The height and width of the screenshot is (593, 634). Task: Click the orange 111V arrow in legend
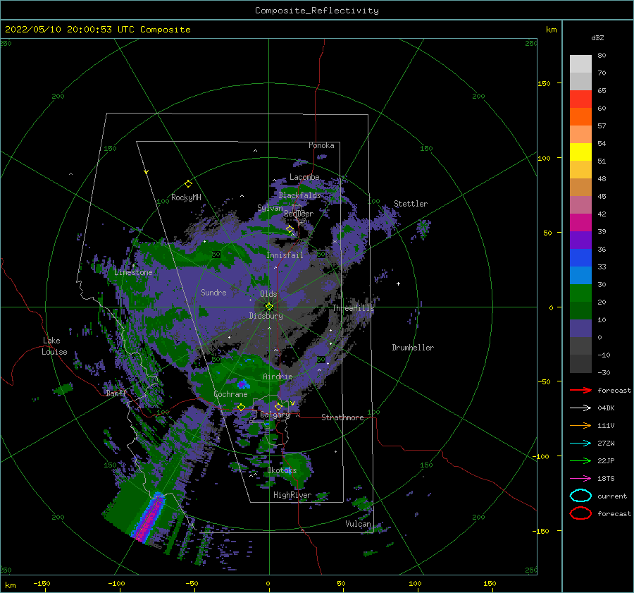[x=580, y=425]
